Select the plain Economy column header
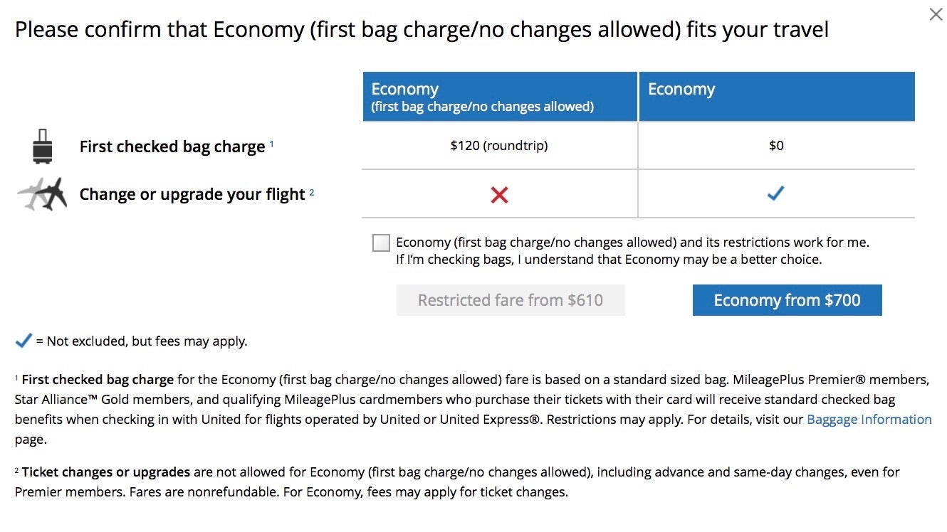 [x=776, y=97]
